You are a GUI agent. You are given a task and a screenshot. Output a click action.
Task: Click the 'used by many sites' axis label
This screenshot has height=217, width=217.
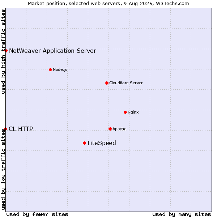click(182, 214)
